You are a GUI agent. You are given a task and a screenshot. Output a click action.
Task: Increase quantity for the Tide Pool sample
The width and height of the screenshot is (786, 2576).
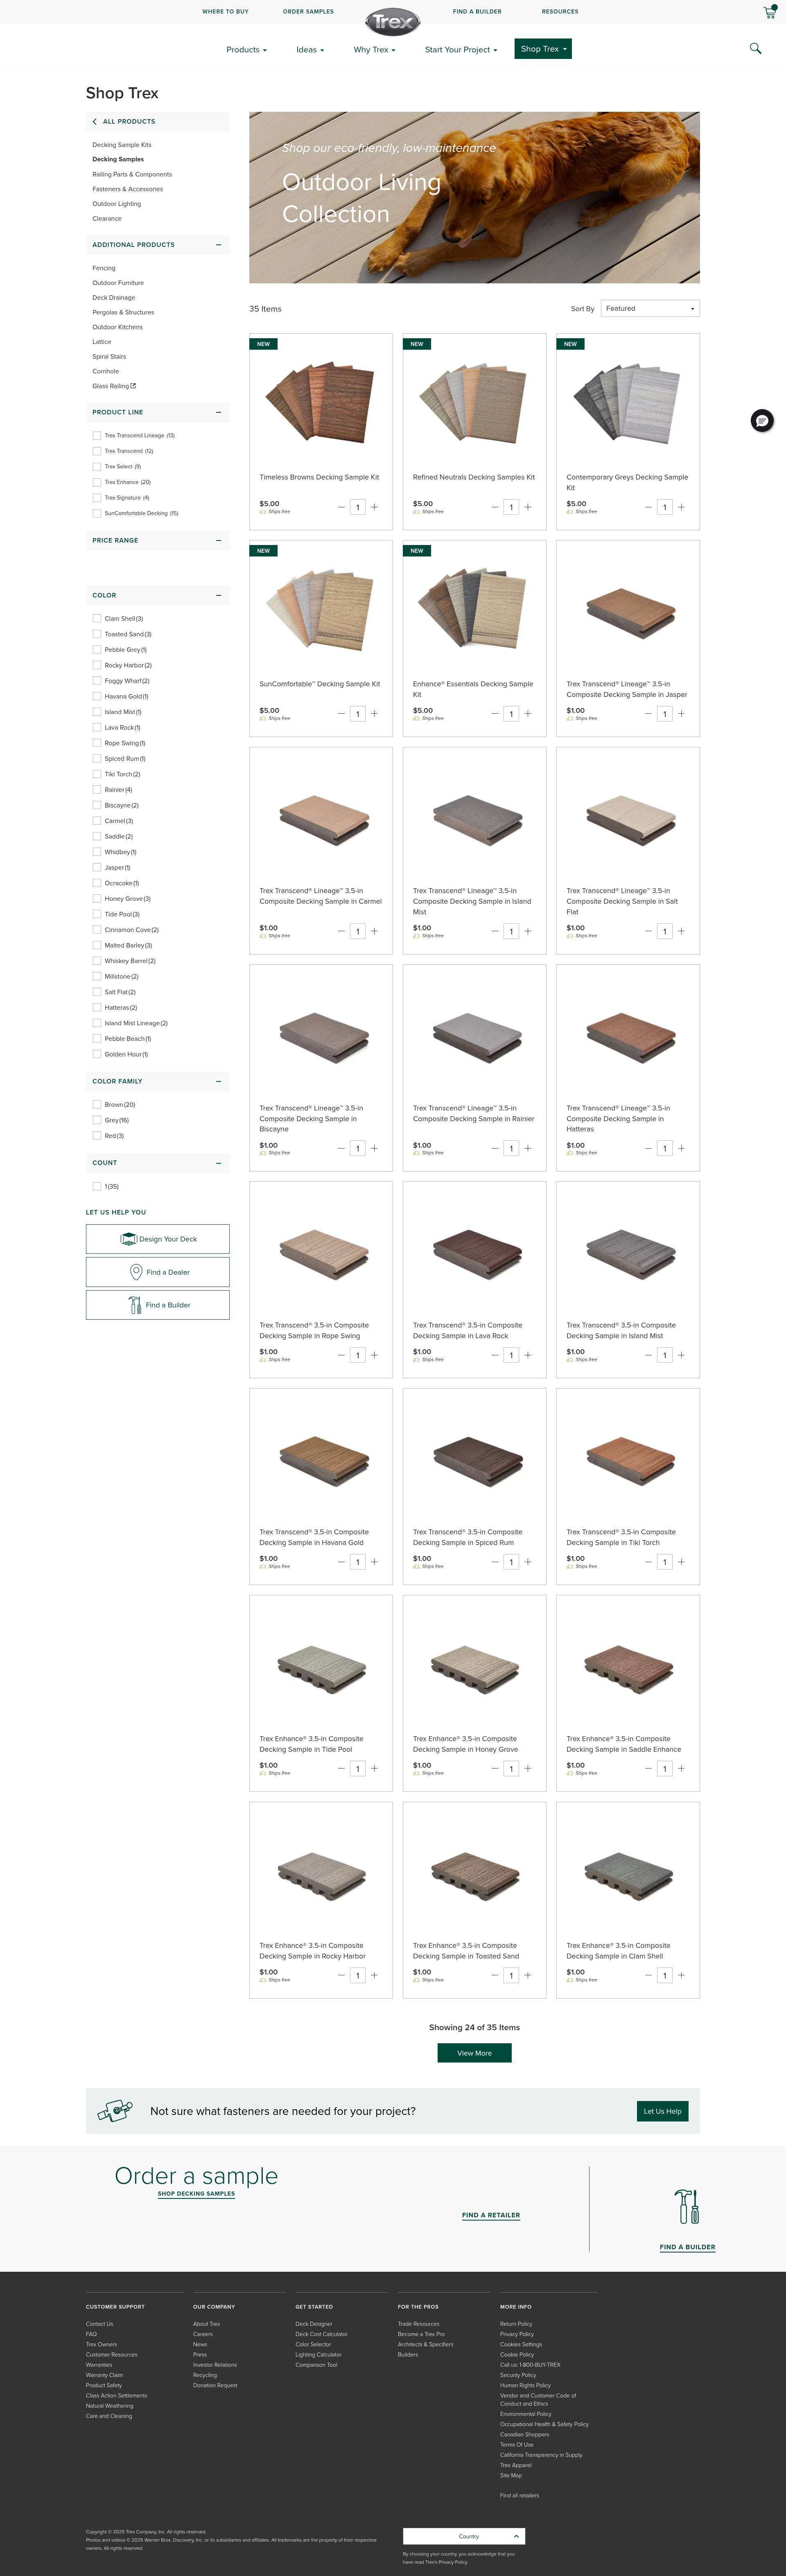374,1769
